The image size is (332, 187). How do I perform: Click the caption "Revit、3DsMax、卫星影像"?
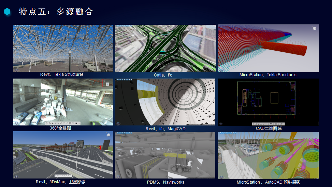[x=60, y=182]
